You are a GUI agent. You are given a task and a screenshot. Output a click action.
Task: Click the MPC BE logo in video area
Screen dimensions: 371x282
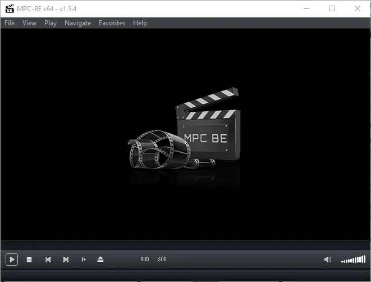(185, 138)
